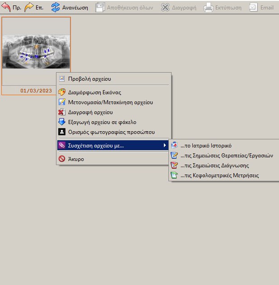Click the Ανανέωση refresh icon
Viewport: 279px width, 285px height.
[x=56, y=7]
